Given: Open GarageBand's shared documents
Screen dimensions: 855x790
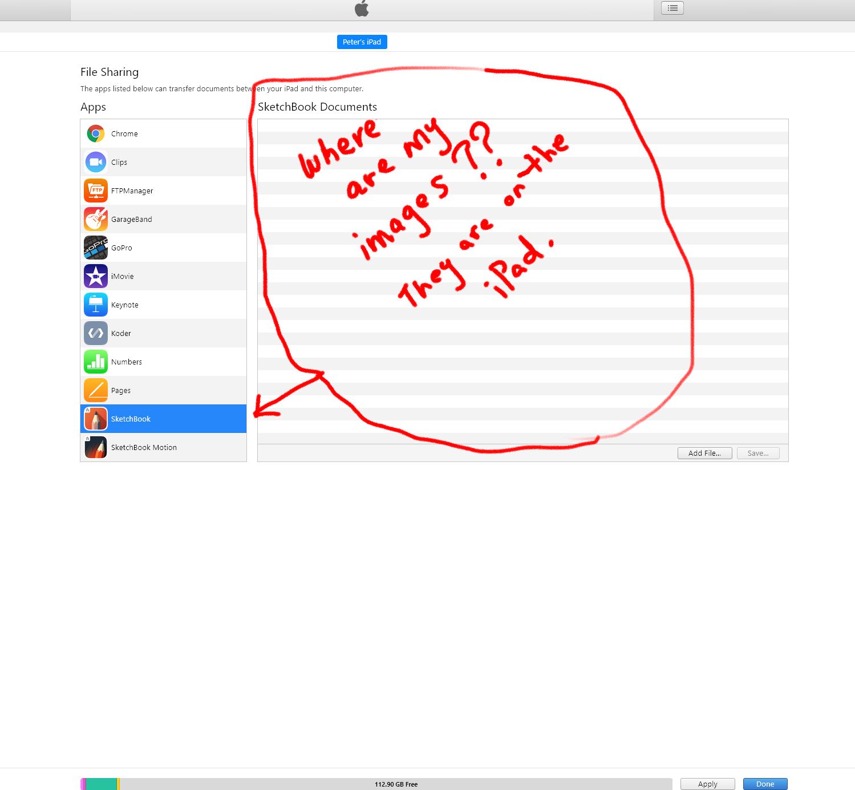Looking at the screenshot, I should point(95,219).
